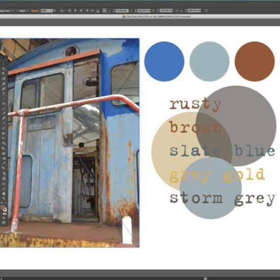Select the "grey gold" text object
The width and height of the screenshot is (280, 280).
tap(217, 175)
